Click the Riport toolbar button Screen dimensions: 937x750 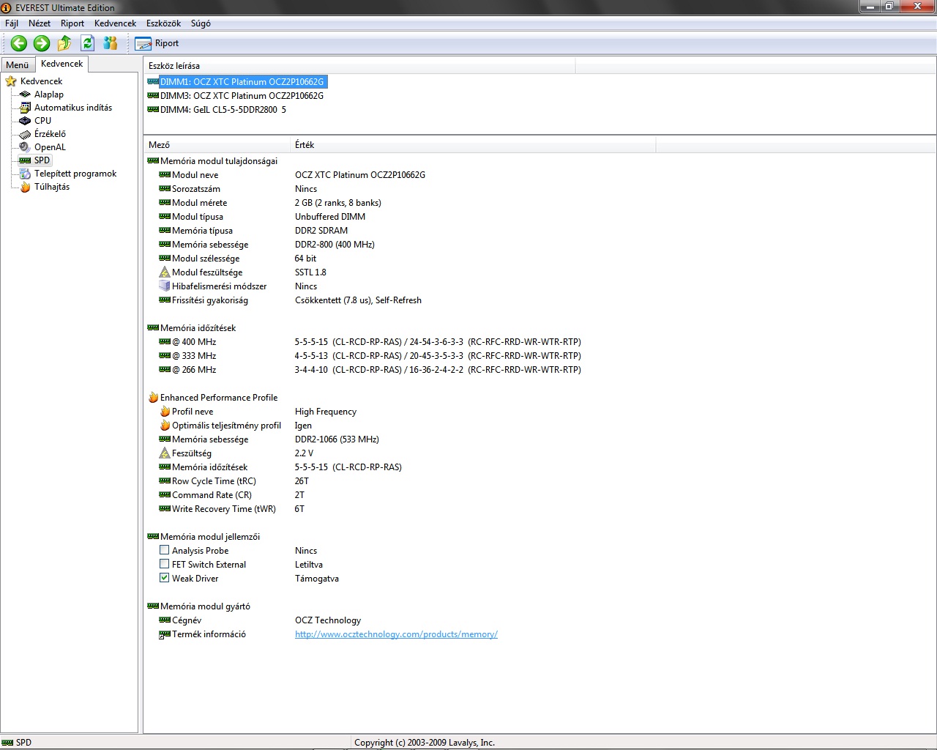(157, 43)
